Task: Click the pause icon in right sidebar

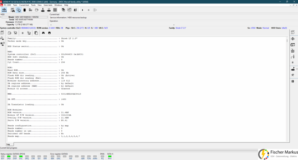Action: coord(293,63)
